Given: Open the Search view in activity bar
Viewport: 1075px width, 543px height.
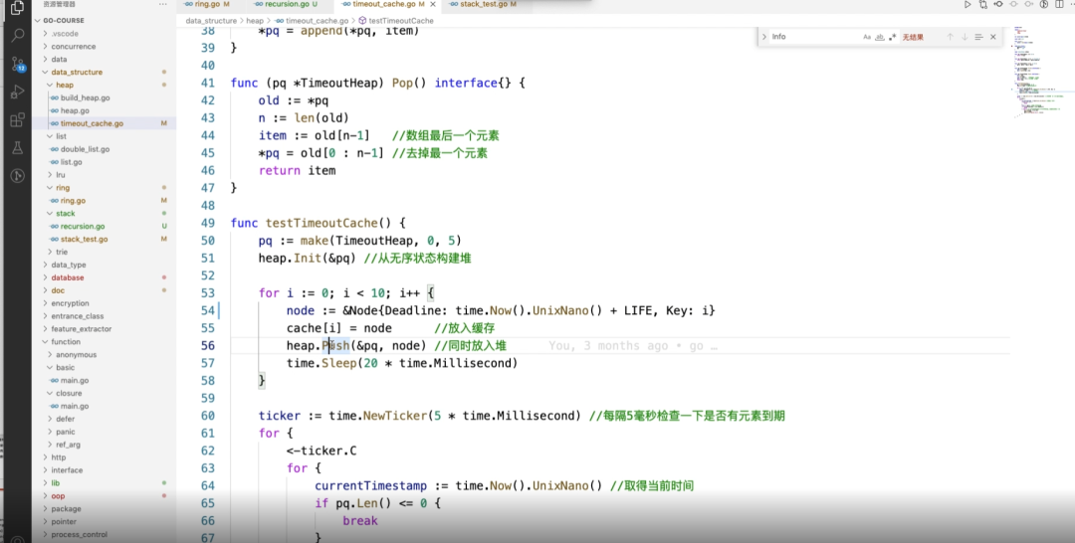Looking at the screenshot, I should [x=17, y=35].
